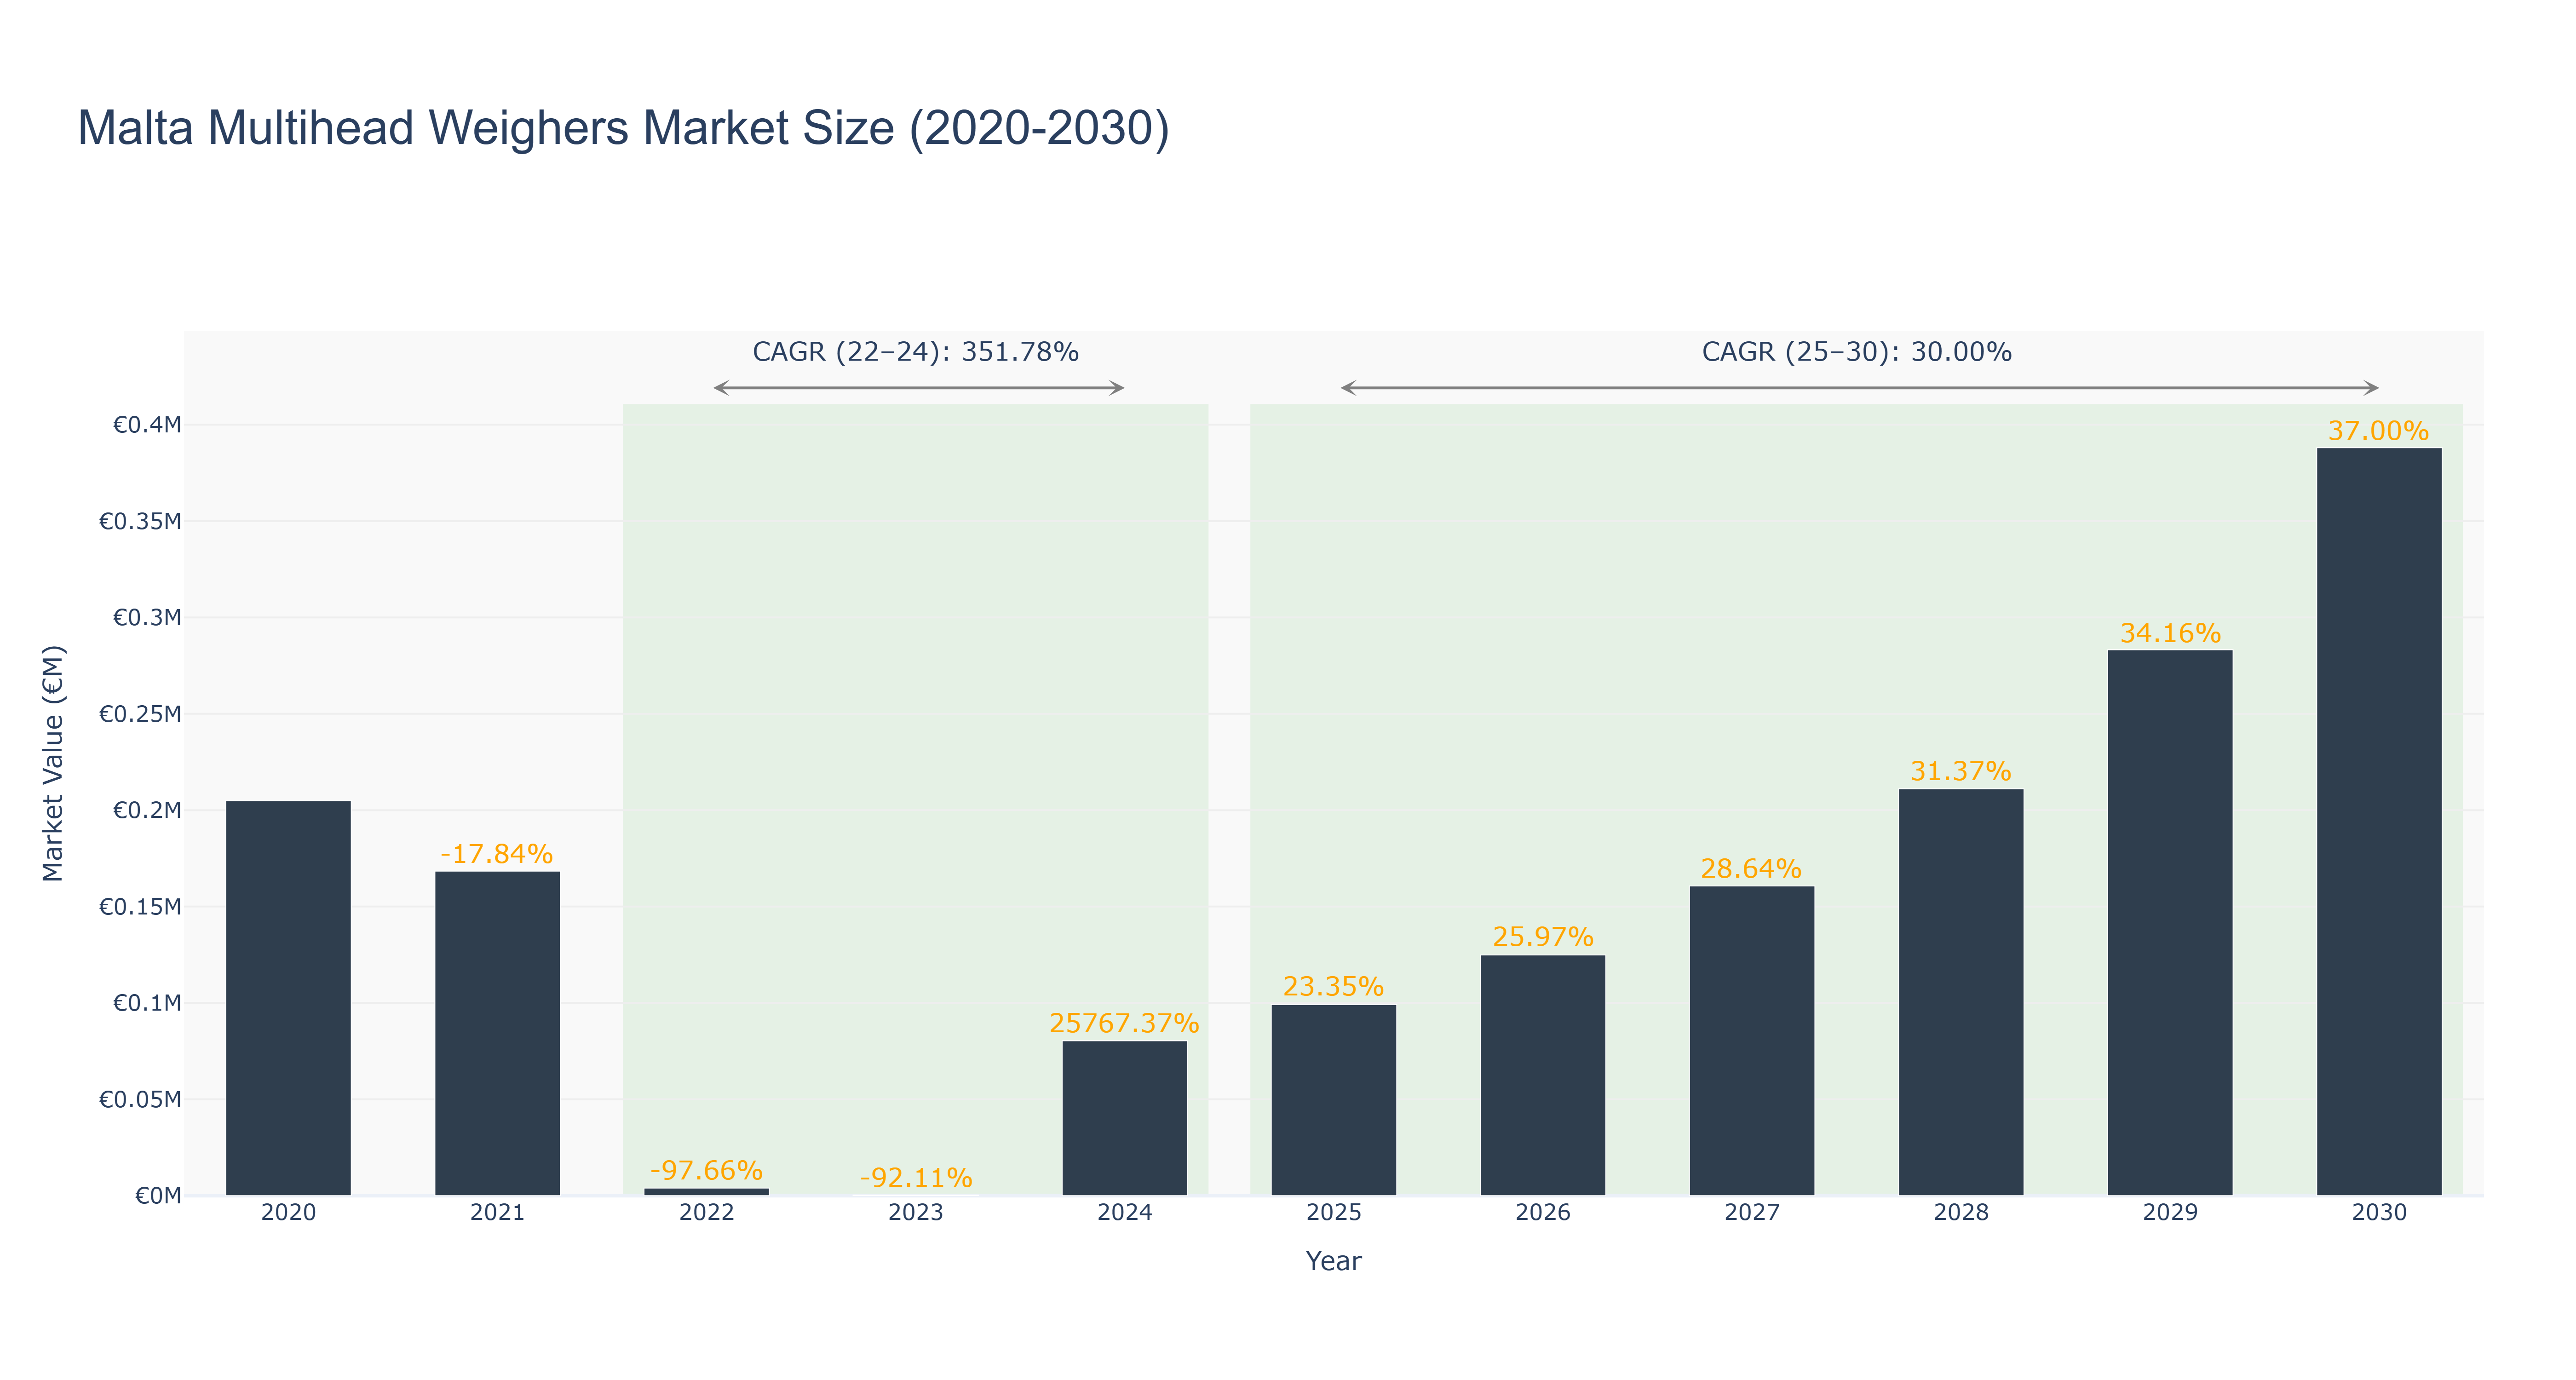Image resolution: width=2576 pixels, height=1380 pixels.
Task: Click the €0M y-axis tick label
Action: [x=158, y=1196]
